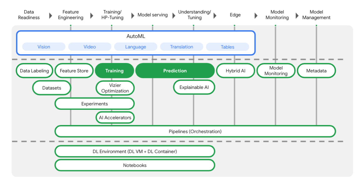Select the Video AutoML option
This screenshot has height=189, width=364.
pyautogui.click(x=90, y=47)
